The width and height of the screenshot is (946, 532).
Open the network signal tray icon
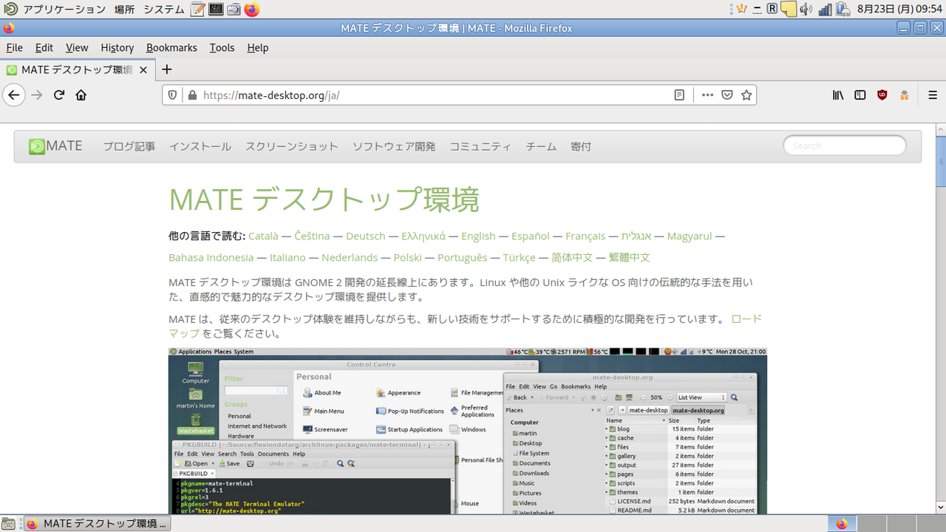pos(825,10)
